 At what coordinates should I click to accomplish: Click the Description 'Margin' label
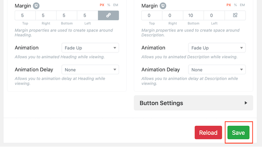click(x=149, y=6)
